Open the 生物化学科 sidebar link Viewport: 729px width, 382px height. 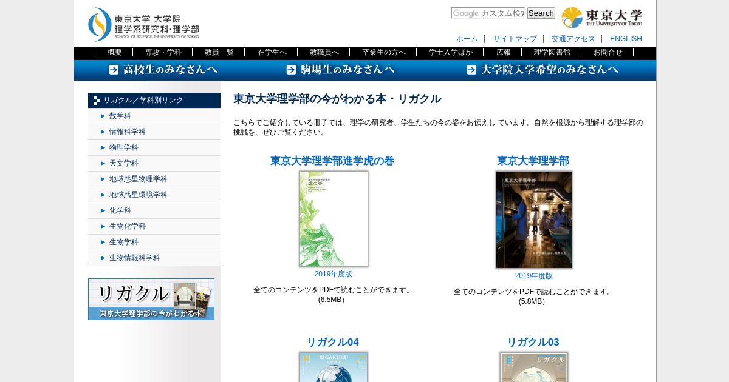click(x=128, y=226)
